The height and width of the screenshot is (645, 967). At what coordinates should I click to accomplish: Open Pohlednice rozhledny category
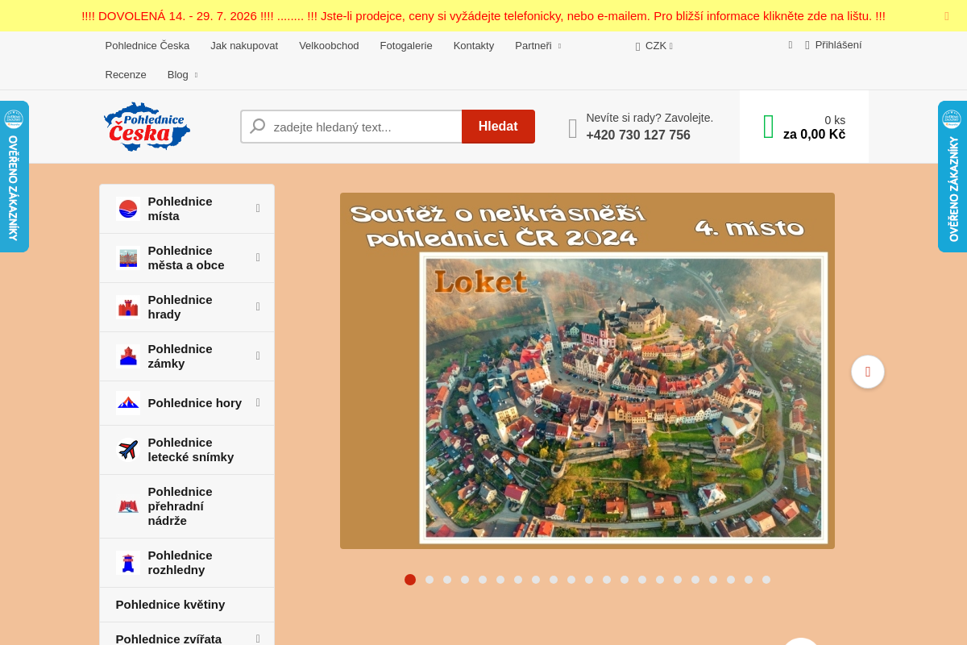pos(187,563)
